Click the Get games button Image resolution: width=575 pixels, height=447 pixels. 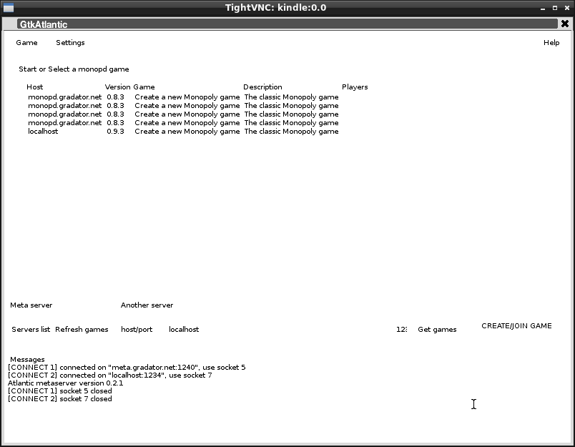coord(437,329)
